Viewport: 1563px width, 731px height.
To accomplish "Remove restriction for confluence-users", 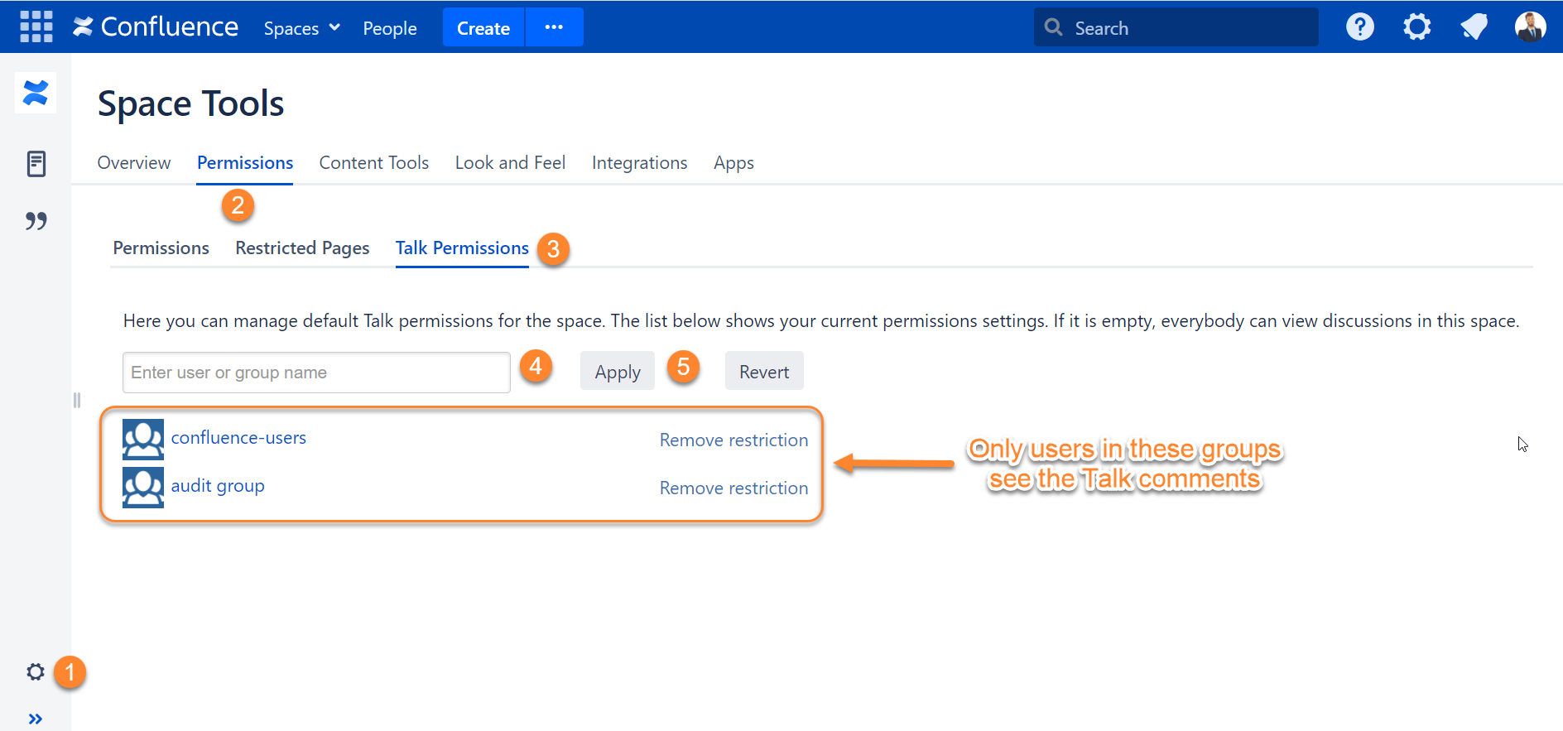I will [733, 440].
